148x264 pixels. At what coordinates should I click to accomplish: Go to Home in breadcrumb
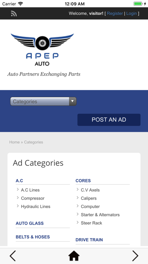click(x=14, y=142)
